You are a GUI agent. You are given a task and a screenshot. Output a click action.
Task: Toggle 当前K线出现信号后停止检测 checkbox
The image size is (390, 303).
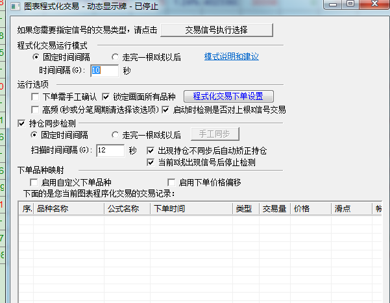(x=151, y=162)
